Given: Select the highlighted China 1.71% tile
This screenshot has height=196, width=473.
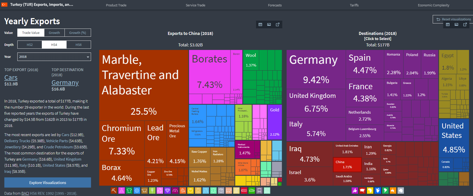Looking at the screenshot, I should tap(347, 165).
